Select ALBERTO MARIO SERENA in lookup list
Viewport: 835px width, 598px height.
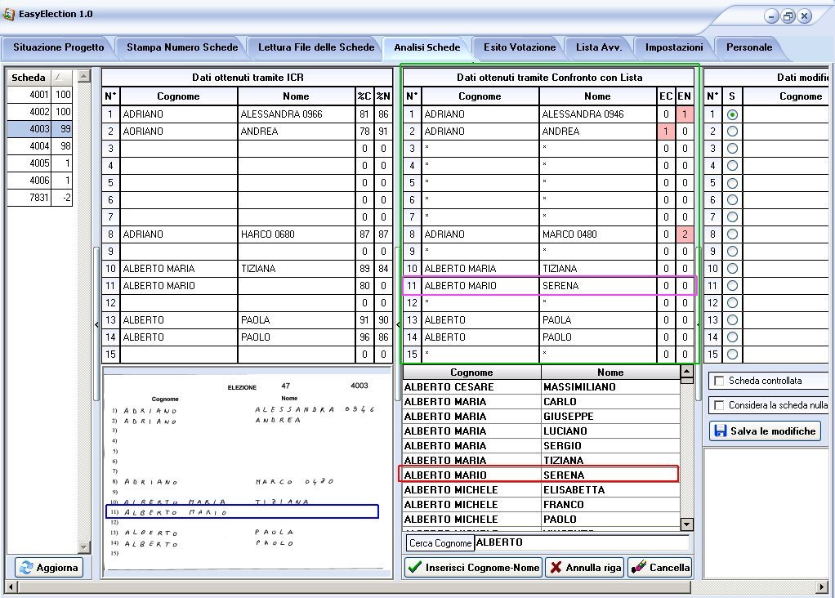pyautogui.click(x=542, y=475)
